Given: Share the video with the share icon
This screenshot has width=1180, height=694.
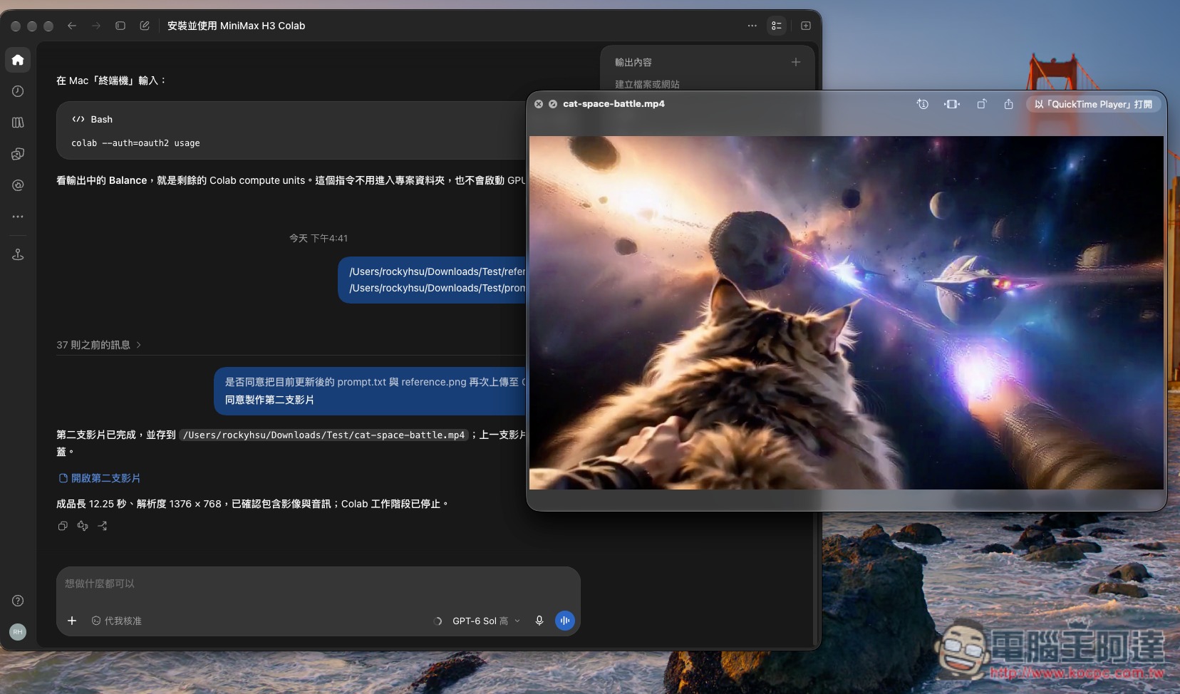Looking at the screenshot, I should [x=1009, y=104].
